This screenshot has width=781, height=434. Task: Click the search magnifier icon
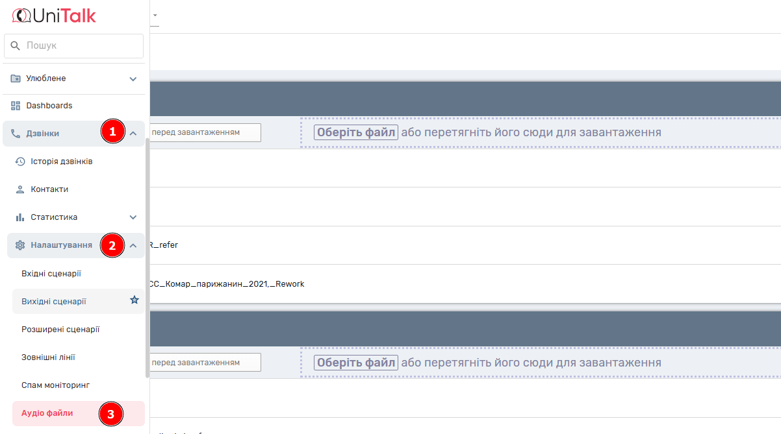coord(16,46)
